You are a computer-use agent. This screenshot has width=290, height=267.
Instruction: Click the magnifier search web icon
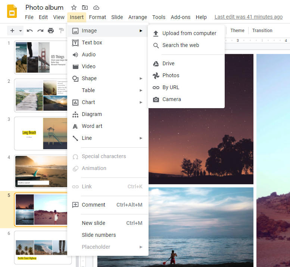coord(156,45)
